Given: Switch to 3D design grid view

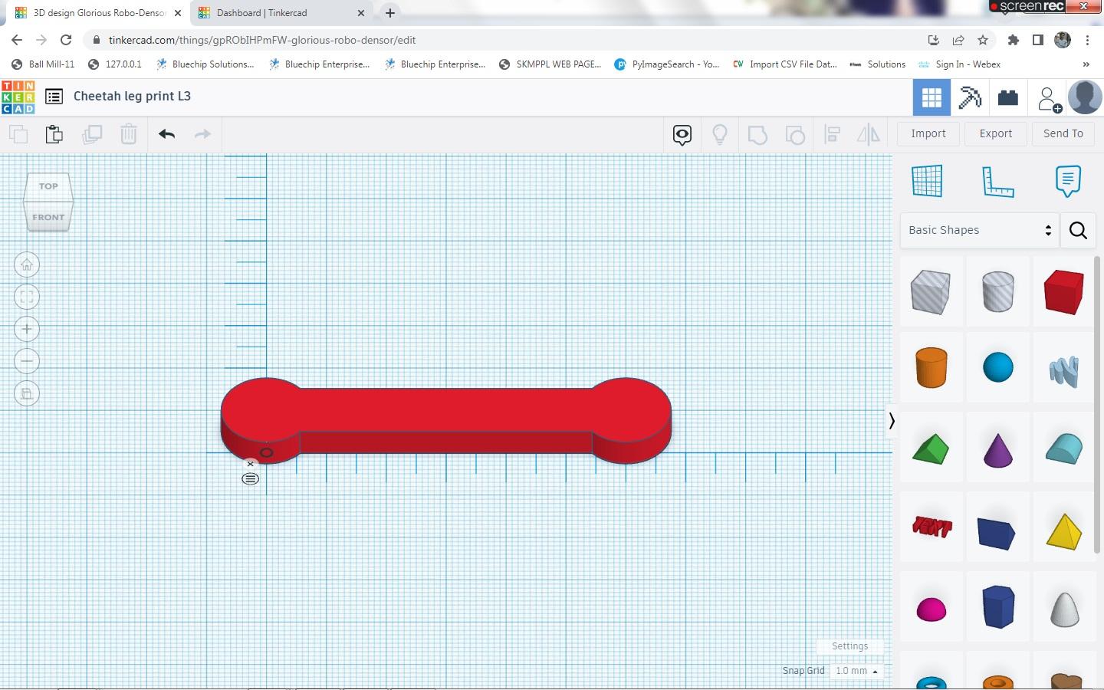Looking at the screenshot, I should 932,98.
